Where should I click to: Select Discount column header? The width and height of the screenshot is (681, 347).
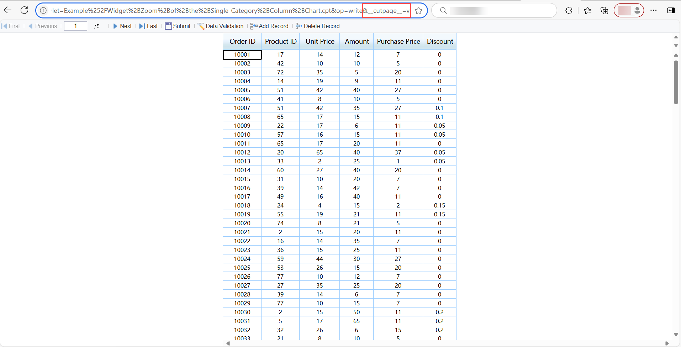(x=440, y=41)
